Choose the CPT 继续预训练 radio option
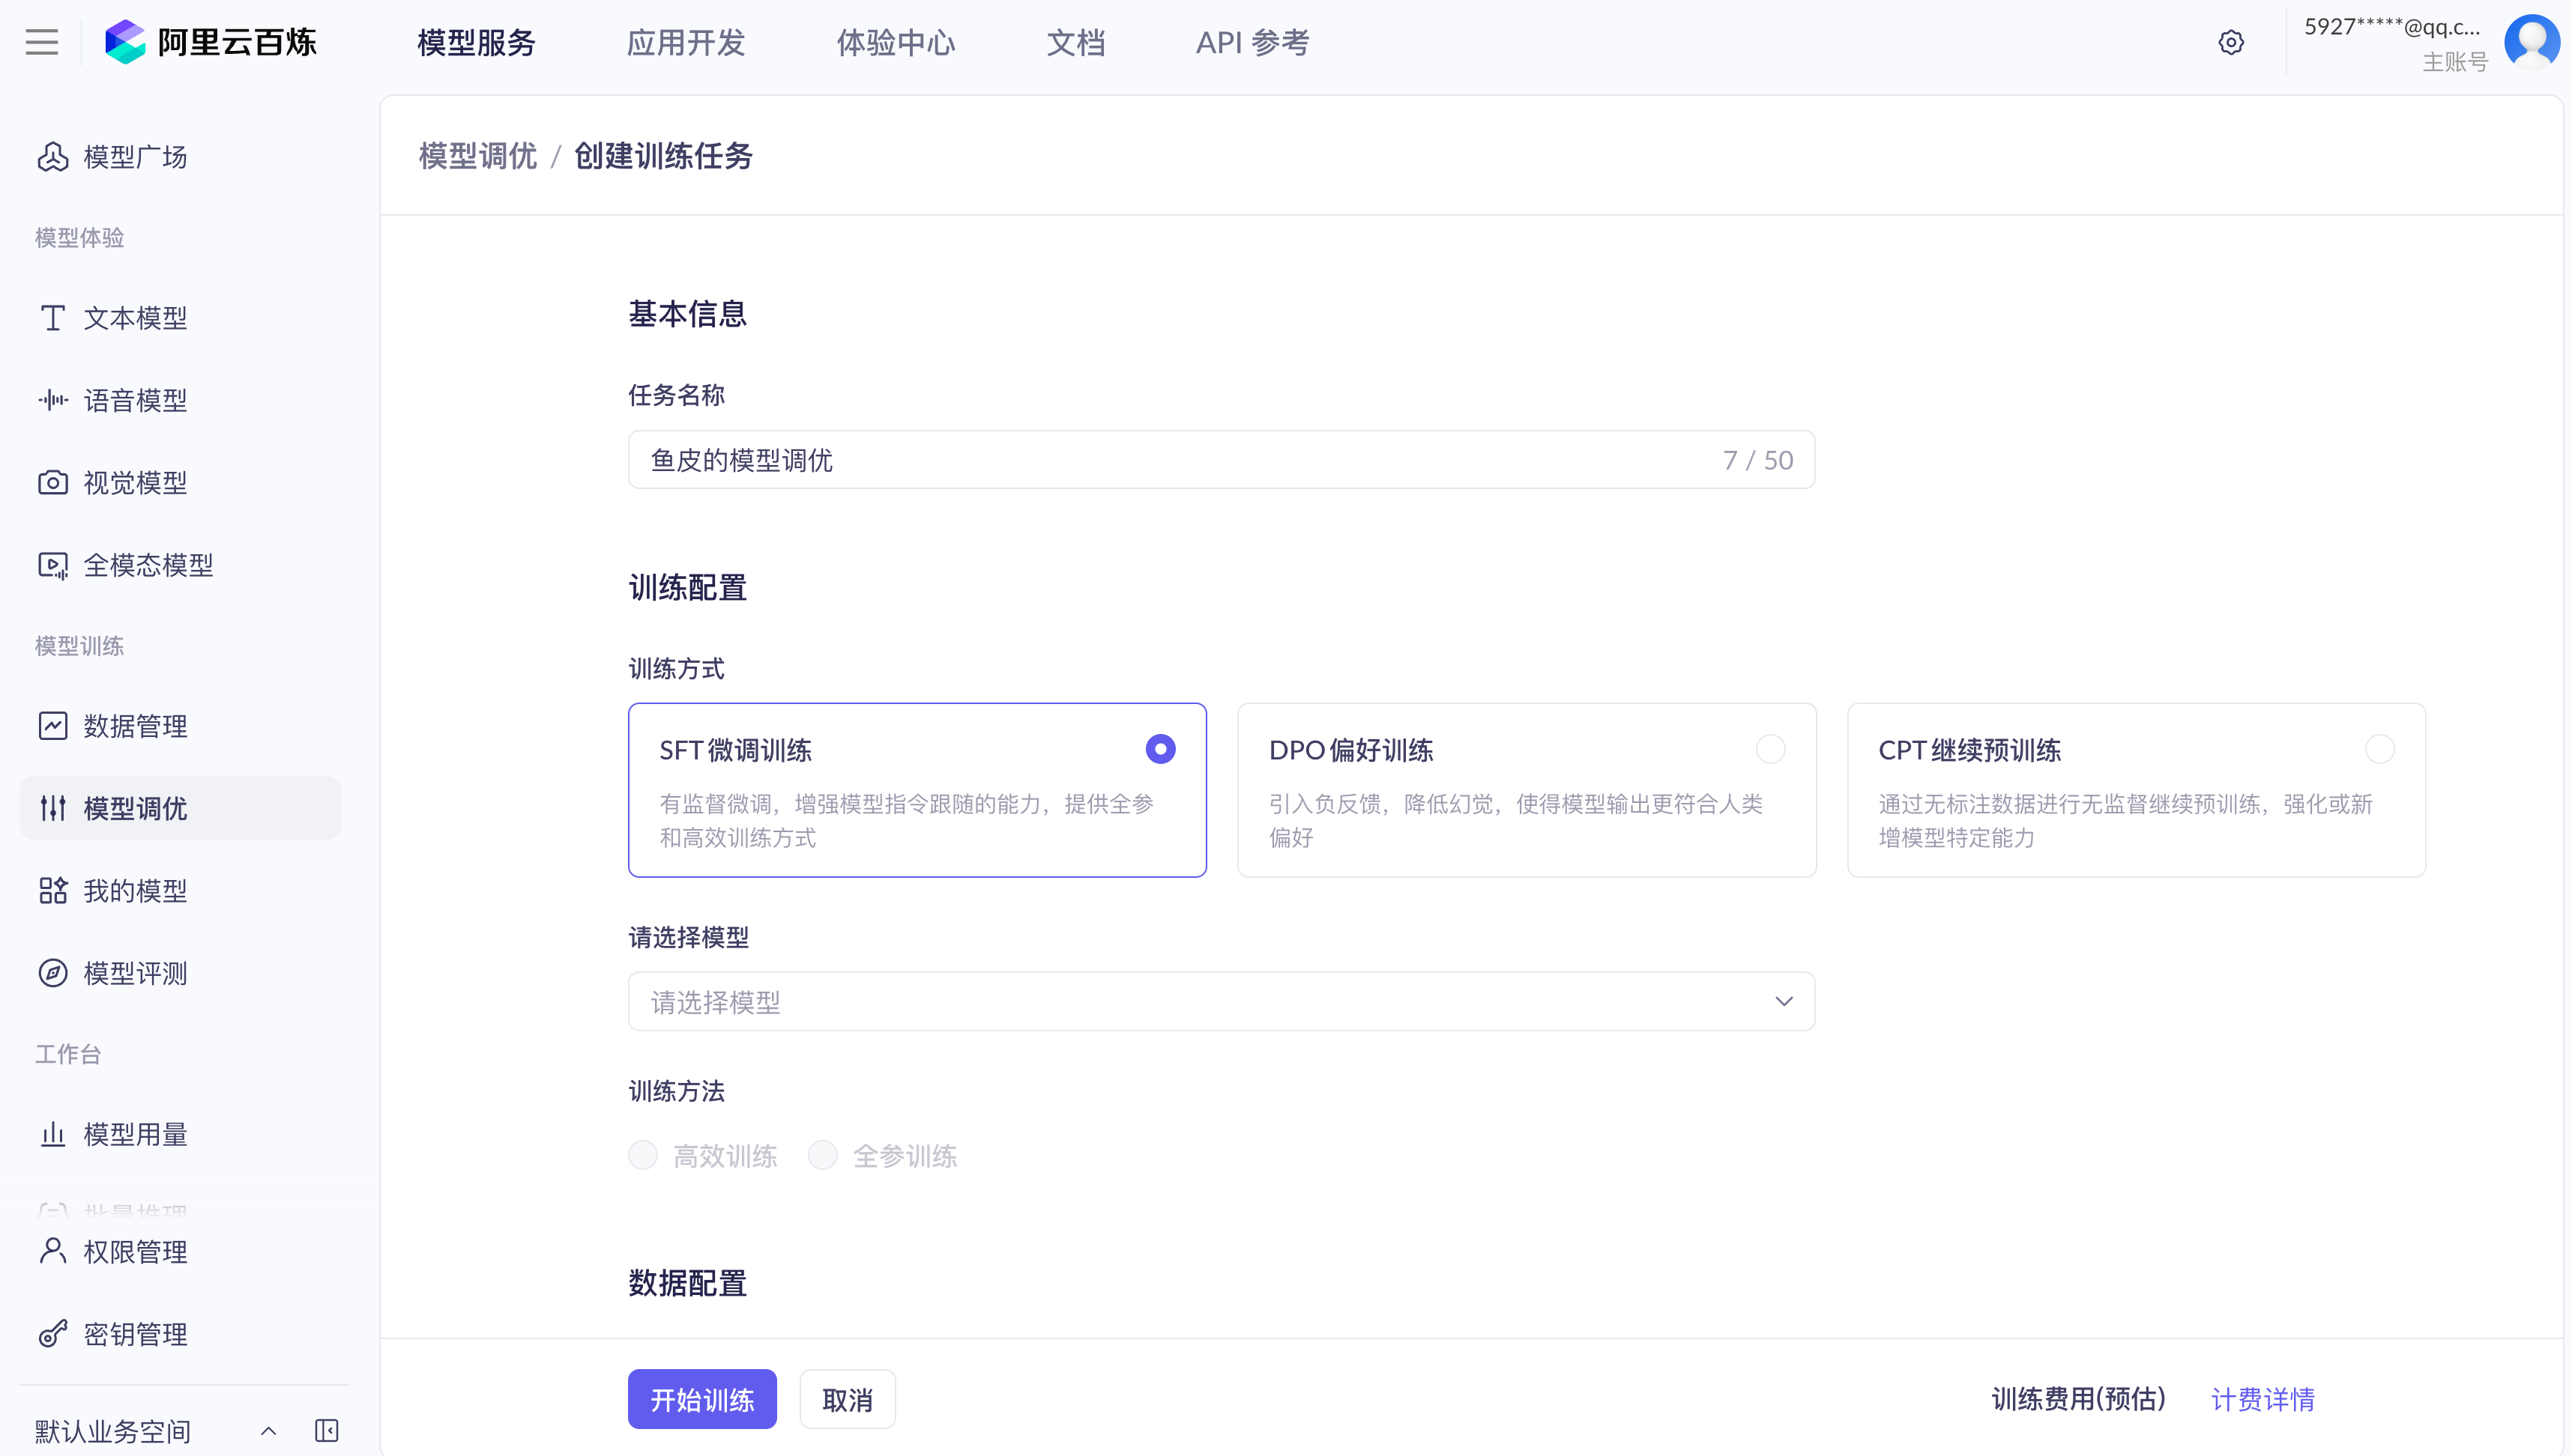Image resolution: width=2572 pixels, height=1456 pixels. [2379, 749]
